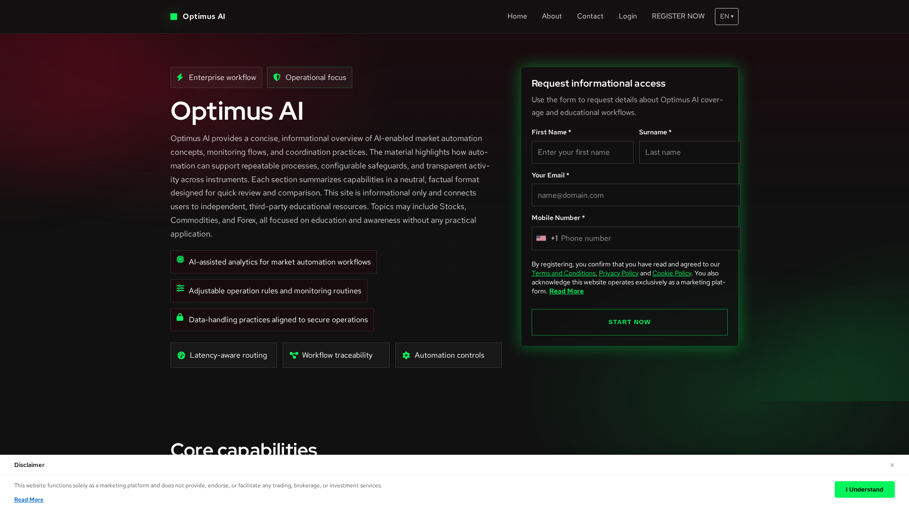
Task: Click the green square Optimus AI logo
Action: coord(174,17)
